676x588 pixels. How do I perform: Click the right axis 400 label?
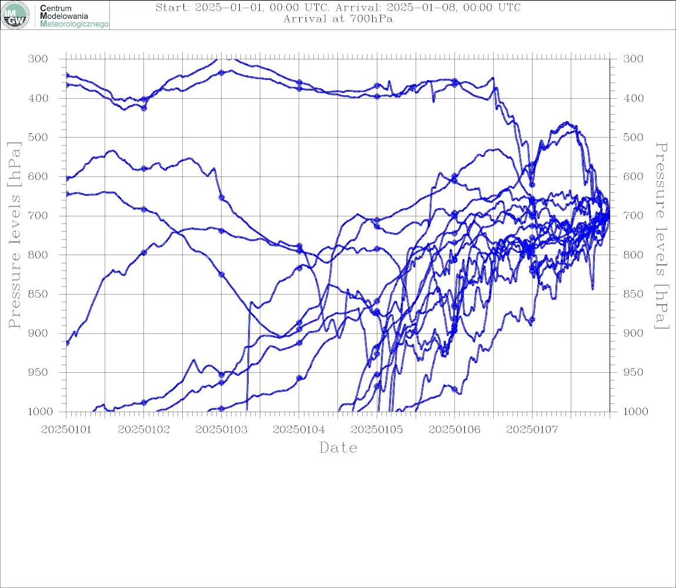click(x=633, y=98)
